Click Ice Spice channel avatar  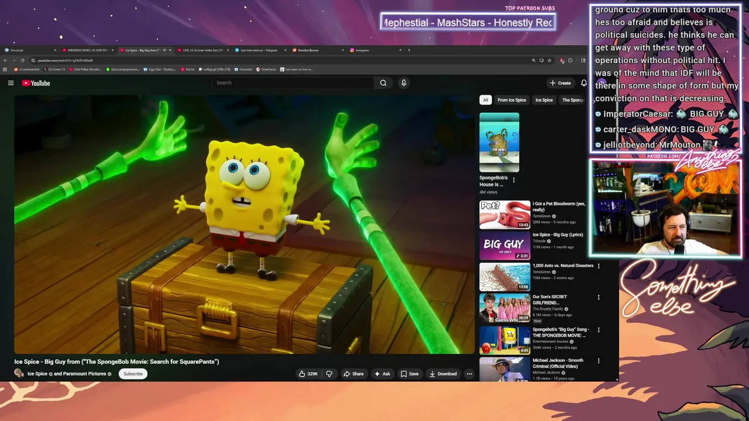(19, 374)
